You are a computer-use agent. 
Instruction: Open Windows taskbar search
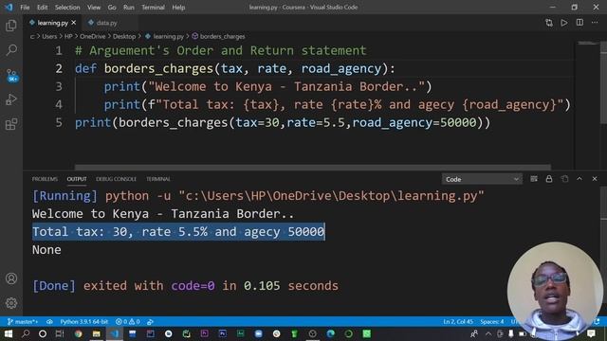click(x=26, y=333)
